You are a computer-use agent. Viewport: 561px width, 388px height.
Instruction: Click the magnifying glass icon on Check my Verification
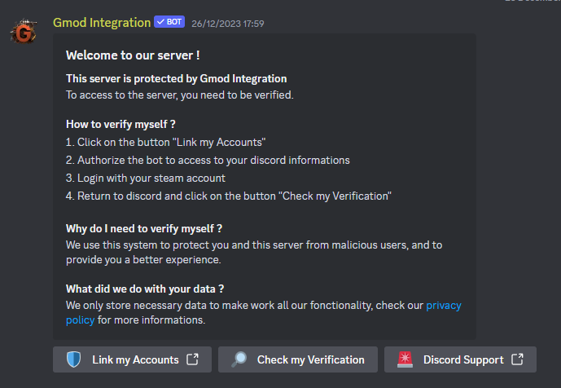(x=239, y=359)
